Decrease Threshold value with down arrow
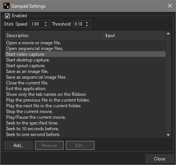 click(87, 26)
